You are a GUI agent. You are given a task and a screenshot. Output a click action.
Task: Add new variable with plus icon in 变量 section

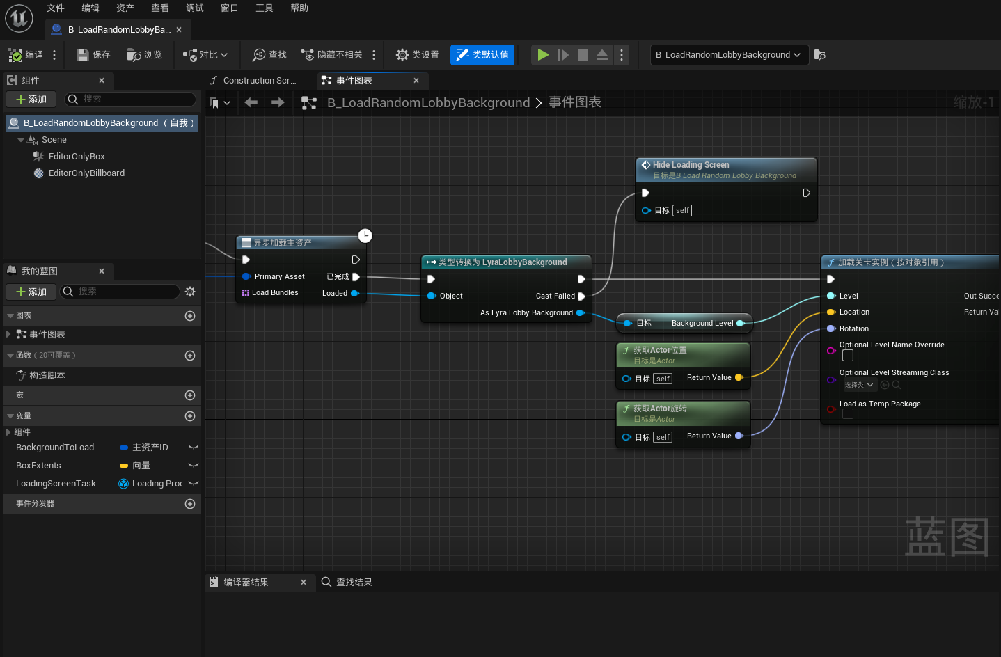point(190,416)
